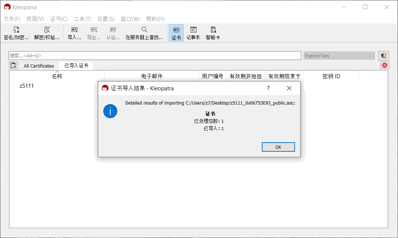Expand the Expired Key filter dropdown
The image size is (398, 238).
point(339,56)
